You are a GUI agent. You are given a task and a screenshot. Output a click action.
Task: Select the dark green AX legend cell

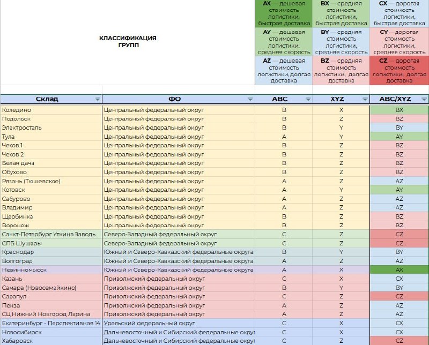pos(284,14)
